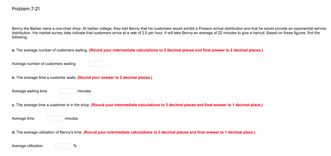Image resolution: width=331 pixels, height=156 pixels.
Task: Focus the Average waiting time answer field
Action: point(68,91)
